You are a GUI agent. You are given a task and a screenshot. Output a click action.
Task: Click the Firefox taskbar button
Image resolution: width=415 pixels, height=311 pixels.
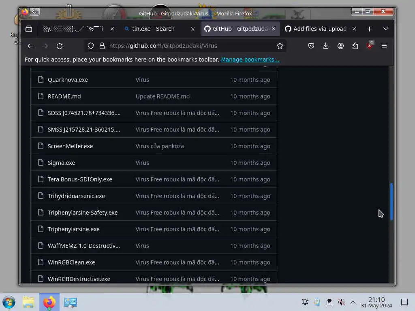coord(49,302)
